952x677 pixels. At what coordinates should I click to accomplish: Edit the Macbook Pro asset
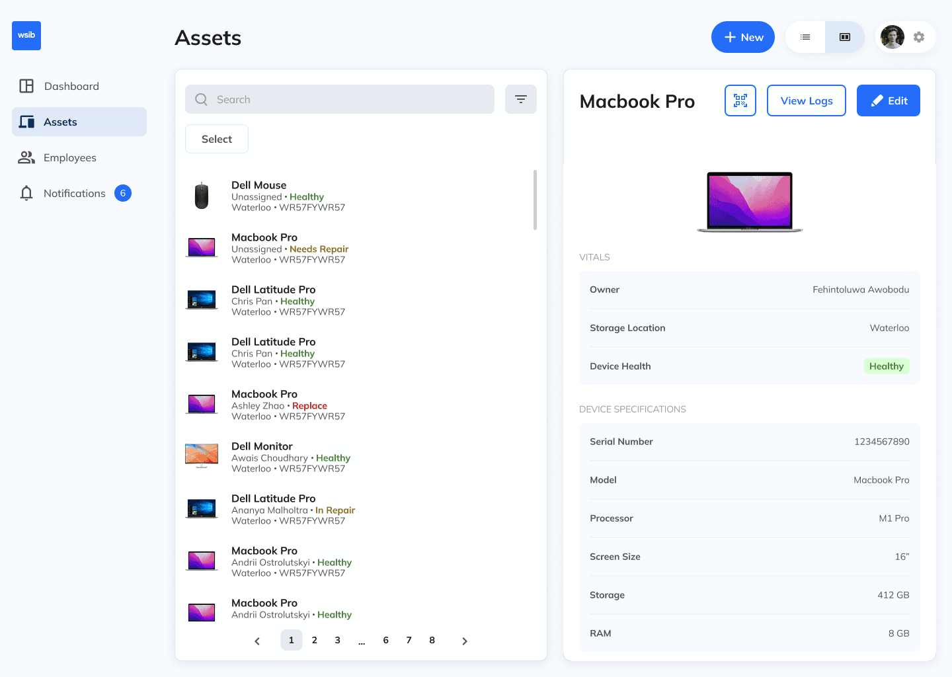click(x=889, y=100)
